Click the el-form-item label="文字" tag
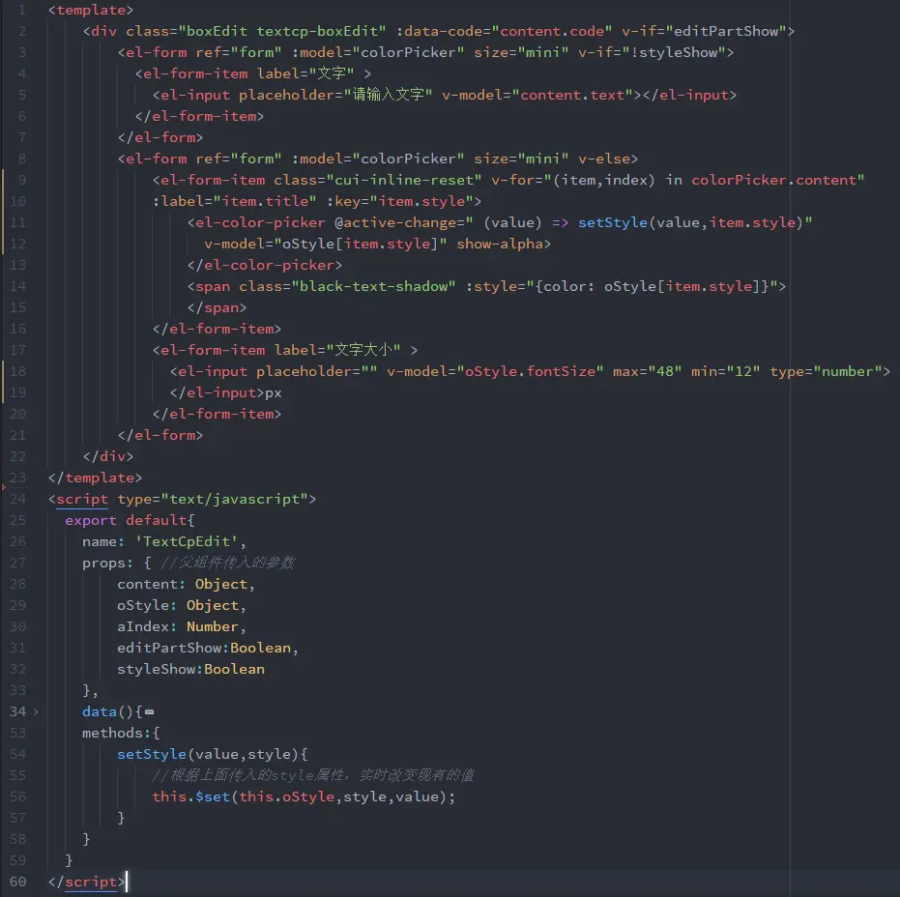 coord(253,73)
